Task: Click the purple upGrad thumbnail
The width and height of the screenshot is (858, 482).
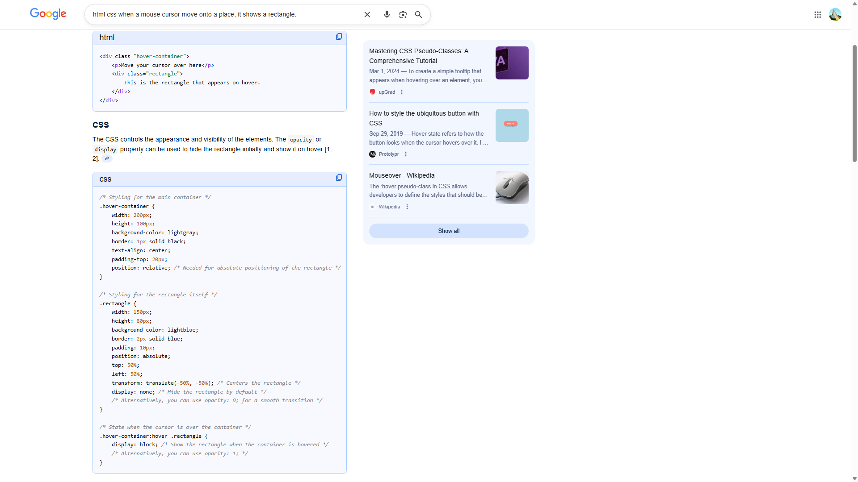Action: (512, 63)
